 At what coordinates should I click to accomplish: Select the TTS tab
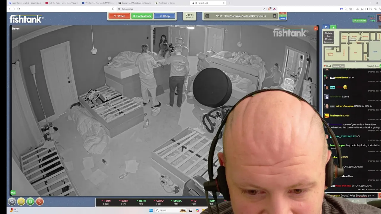[283, 13]
